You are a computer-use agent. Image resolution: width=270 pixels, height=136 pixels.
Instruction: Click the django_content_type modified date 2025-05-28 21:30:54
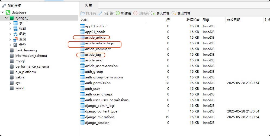coord(243,111)
